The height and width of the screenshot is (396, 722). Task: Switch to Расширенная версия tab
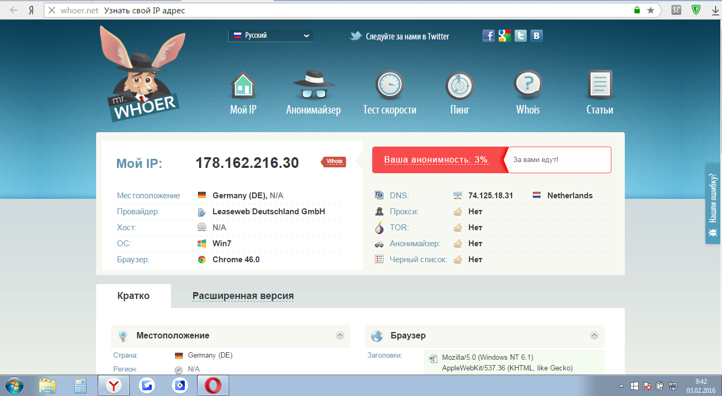coord(243,296)
